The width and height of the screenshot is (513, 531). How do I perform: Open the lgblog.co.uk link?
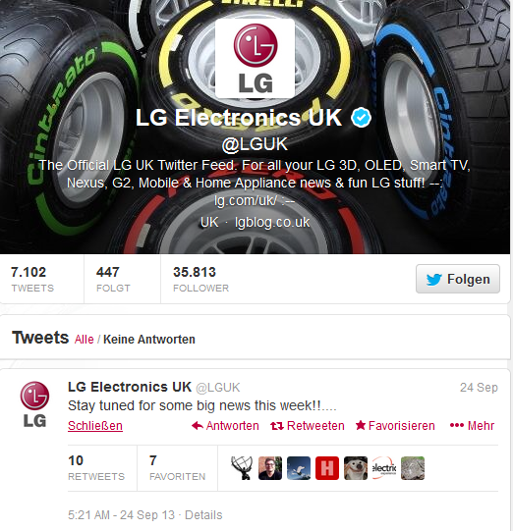pos(272,223)
